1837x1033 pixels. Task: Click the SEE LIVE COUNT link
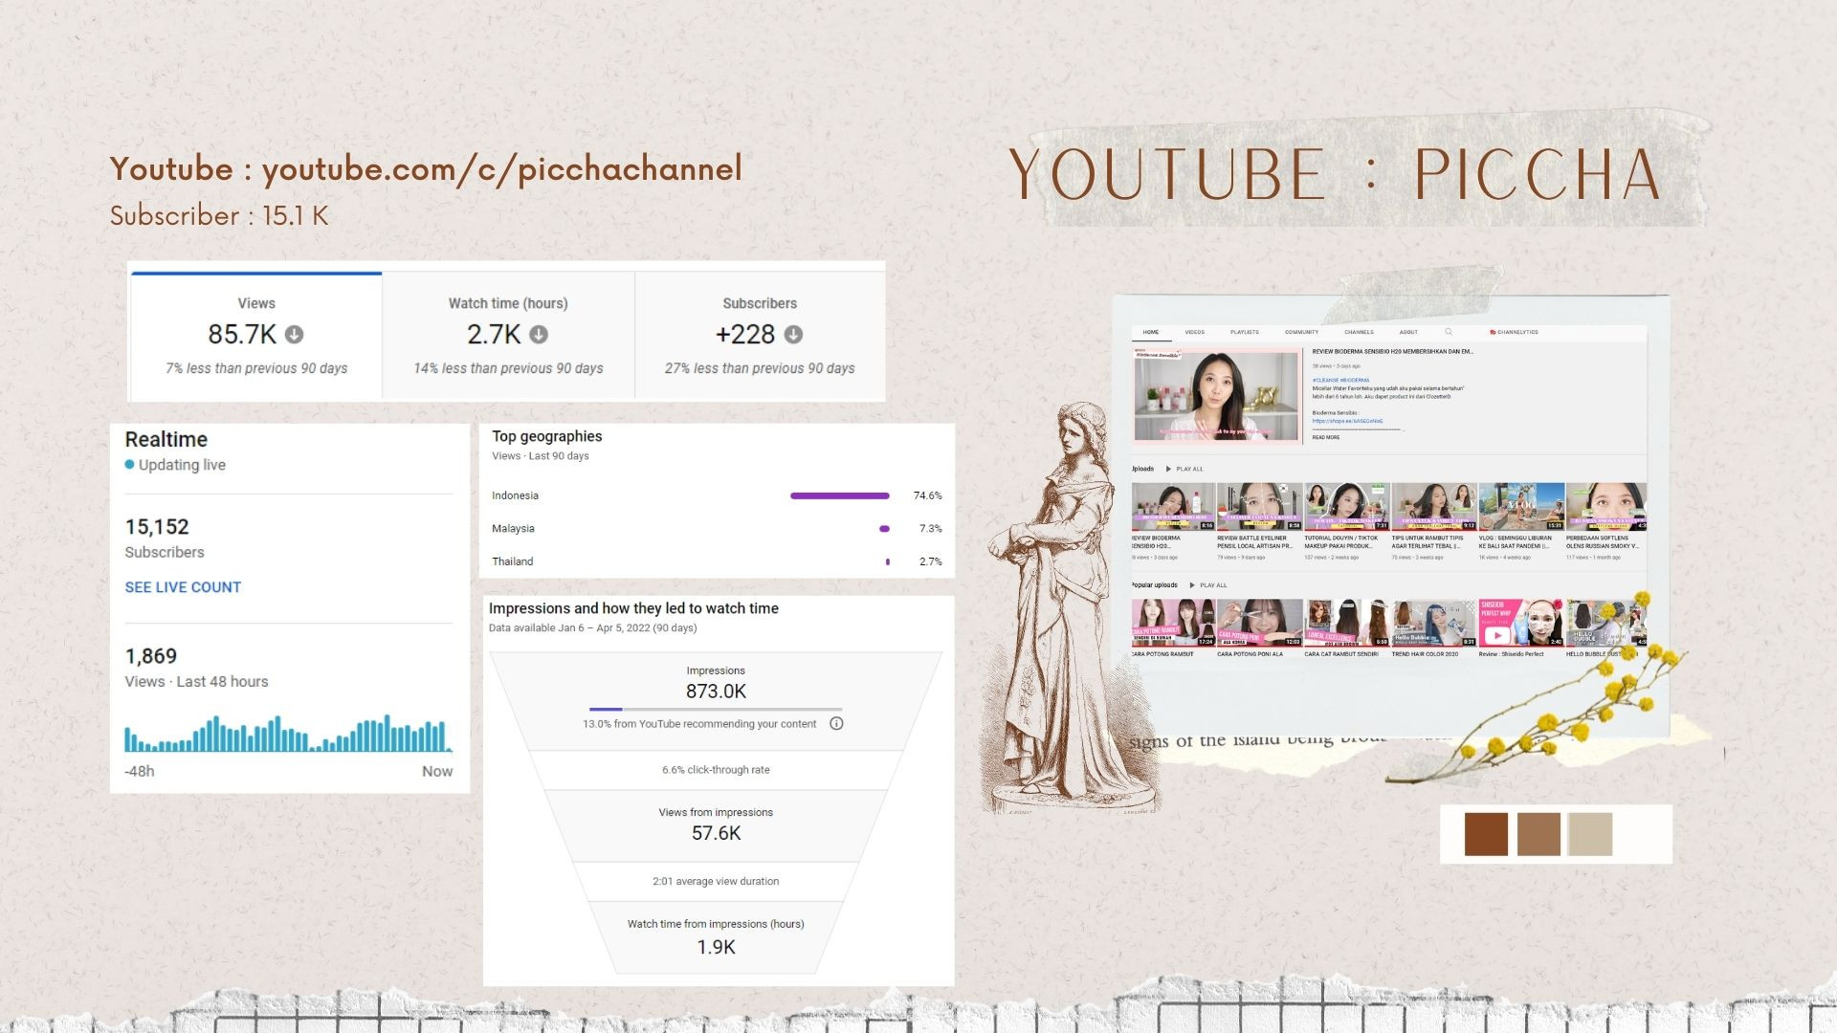183,587
